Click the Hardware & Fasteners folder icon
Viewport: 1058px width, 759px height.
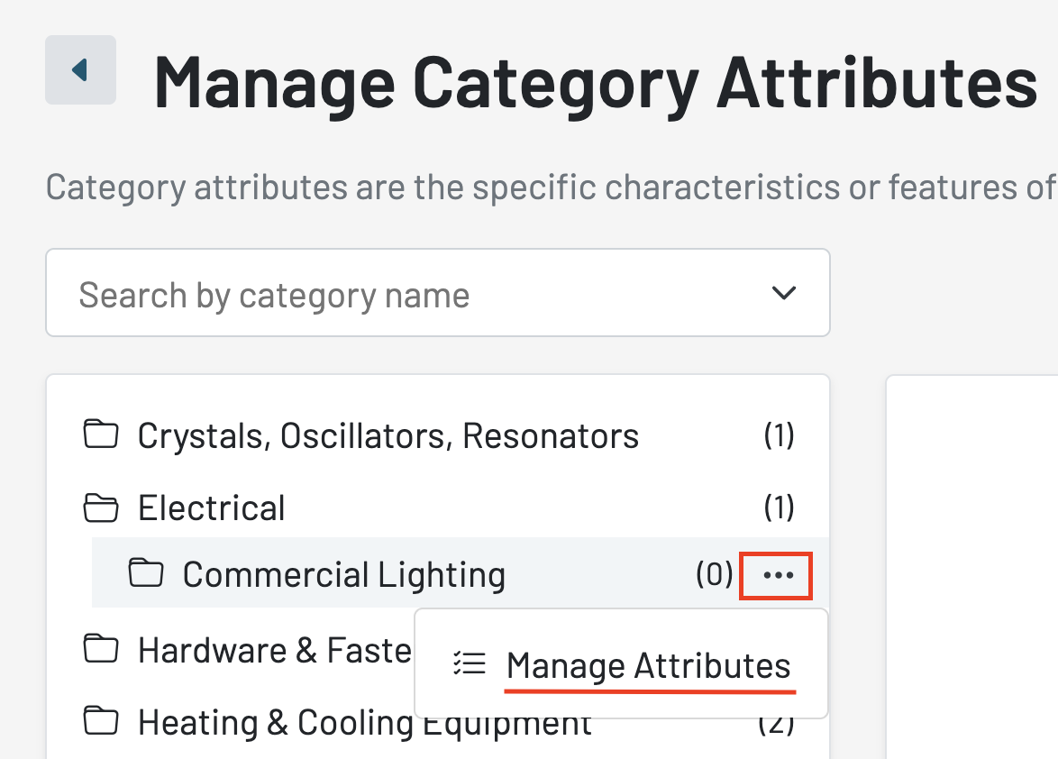tap(101, 648)
